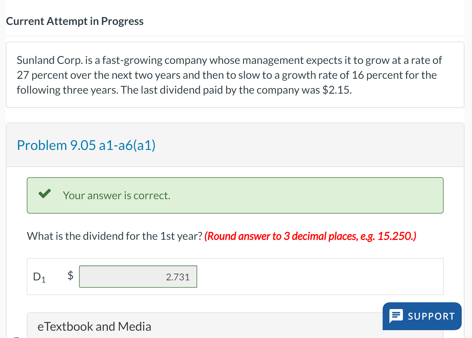Click the red rounding instruction text

coord(310,236)
